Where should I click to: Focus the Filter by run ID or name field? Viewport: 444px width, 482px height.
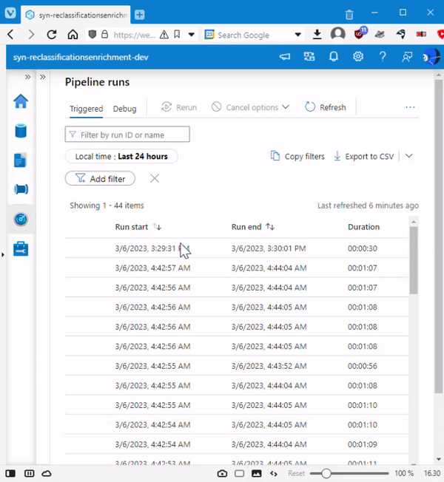[x=127, y=135]
